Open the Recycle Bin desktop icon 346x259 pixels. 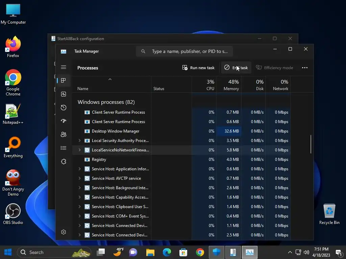point(329,214)
